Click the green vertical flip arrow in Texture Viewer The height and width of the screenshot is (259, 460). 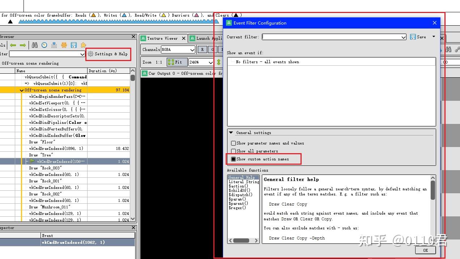tap(219, 62)
